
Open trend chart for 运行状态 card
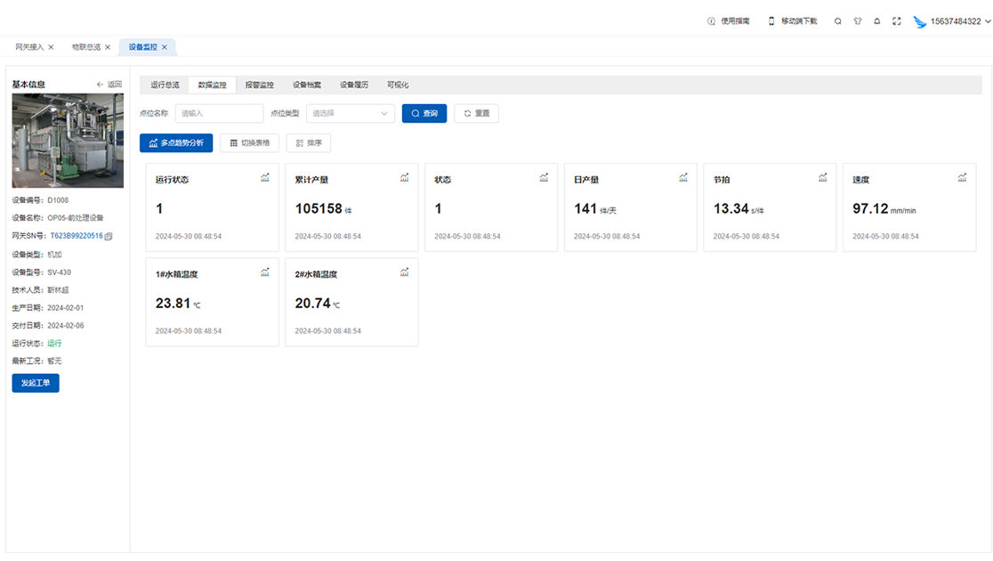tap(265, 177)
